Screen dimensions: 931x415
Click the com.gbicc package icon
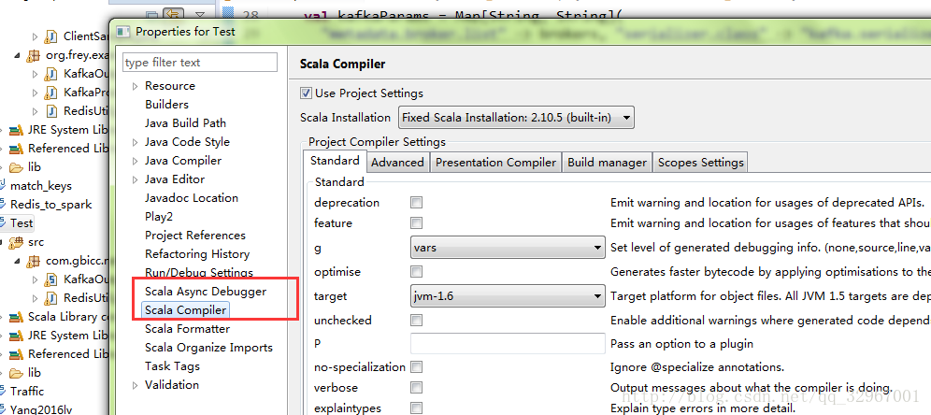pyautogui.click(x=34, y=261)
